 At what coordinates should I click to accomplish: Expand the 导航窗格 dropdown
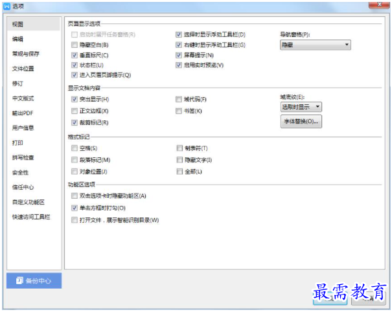pos(316,45)
